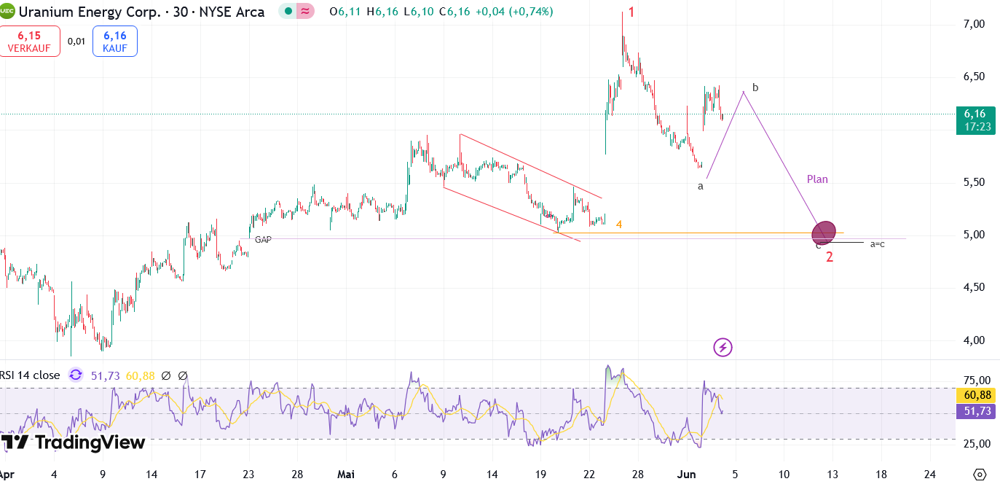Select the orange wave label 4
Viewport: 1000px width, 484px height.
pyautogui.click(x=619, y=225)
